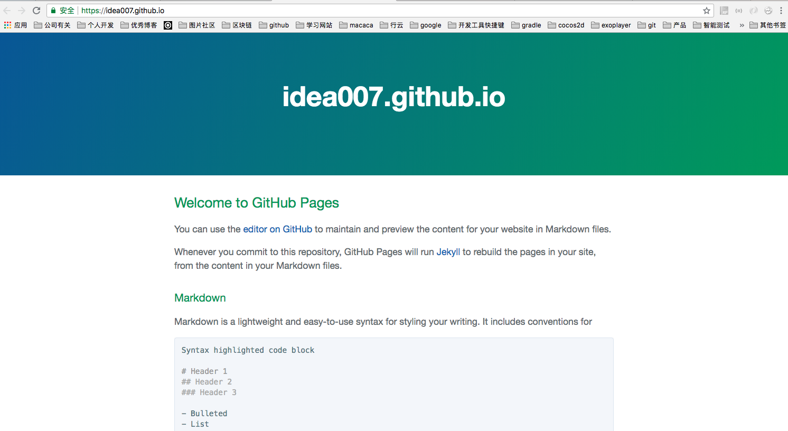The image size is (788, 431).
Task: Open Chrome three-dot menu
Action: point(781,11)
